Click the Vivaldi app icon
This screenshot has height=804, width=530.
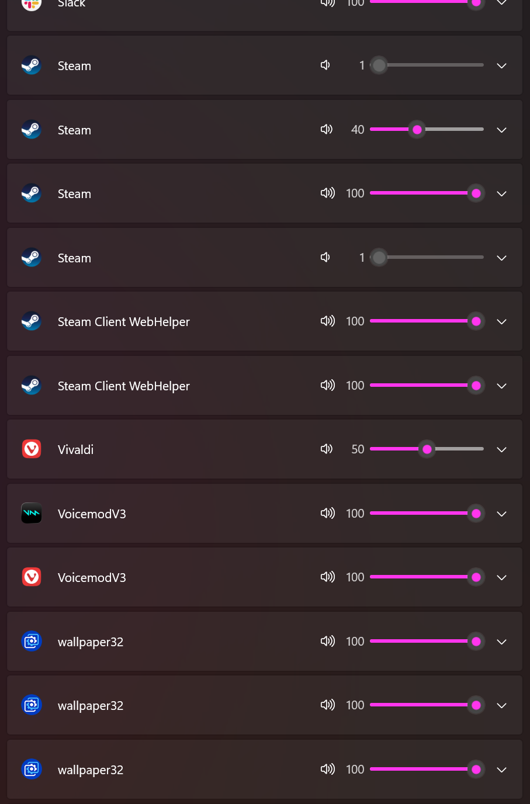(32, 449)
